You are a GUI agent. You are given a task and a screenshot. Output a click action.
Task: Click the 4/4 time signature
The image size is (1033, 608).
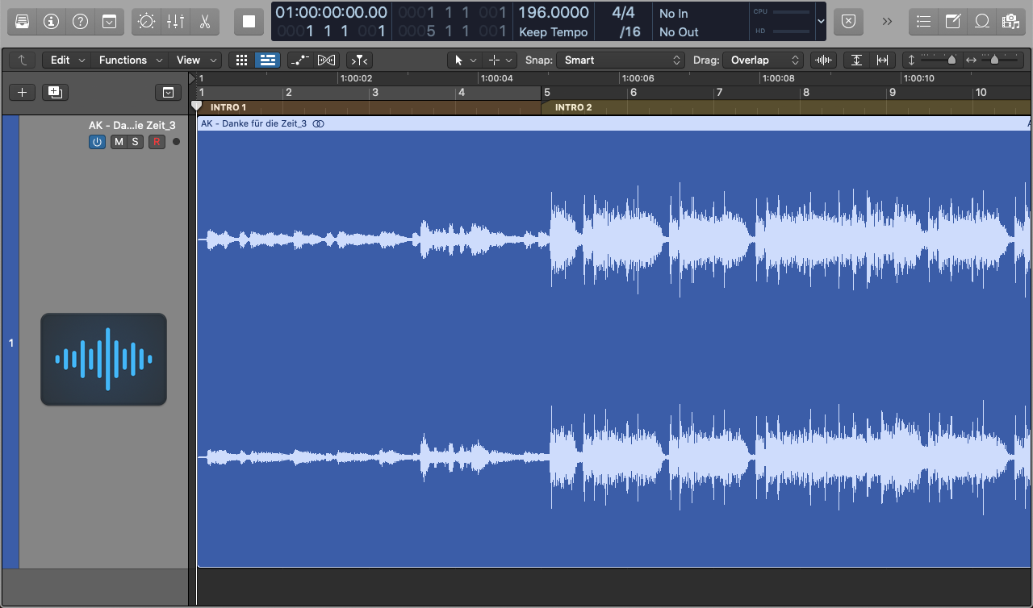pyautogui.click(x=623, y=13)
